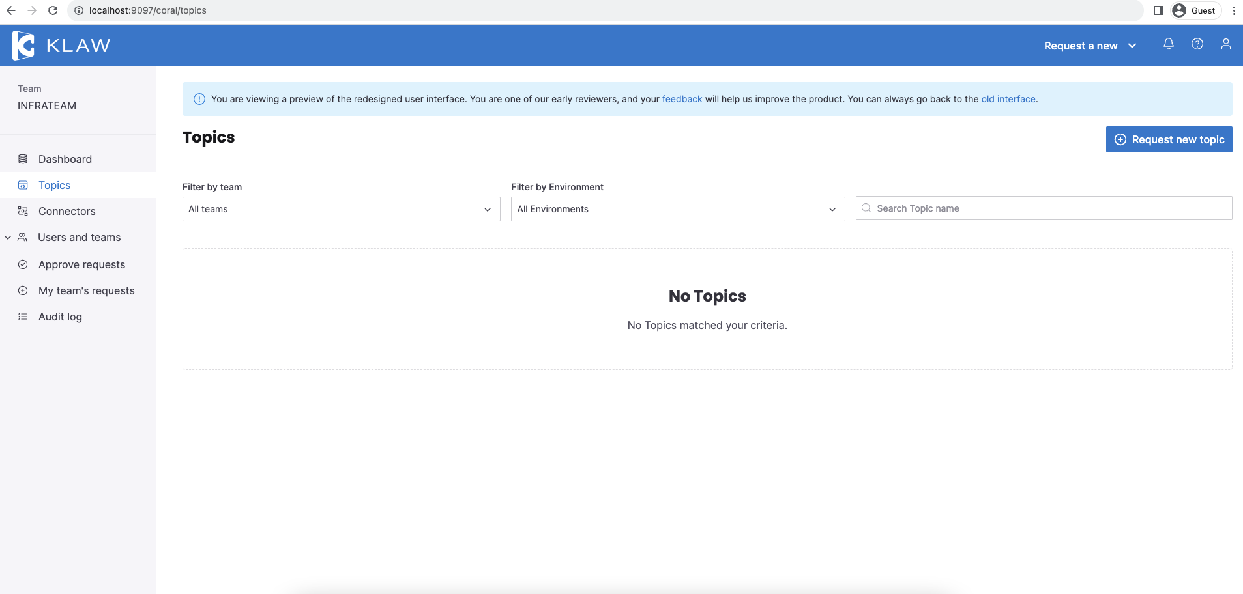The image size is (1243, 594).
Task: Click the help question mark icon
Action: pyautogui.click(x=1197, y=44)
